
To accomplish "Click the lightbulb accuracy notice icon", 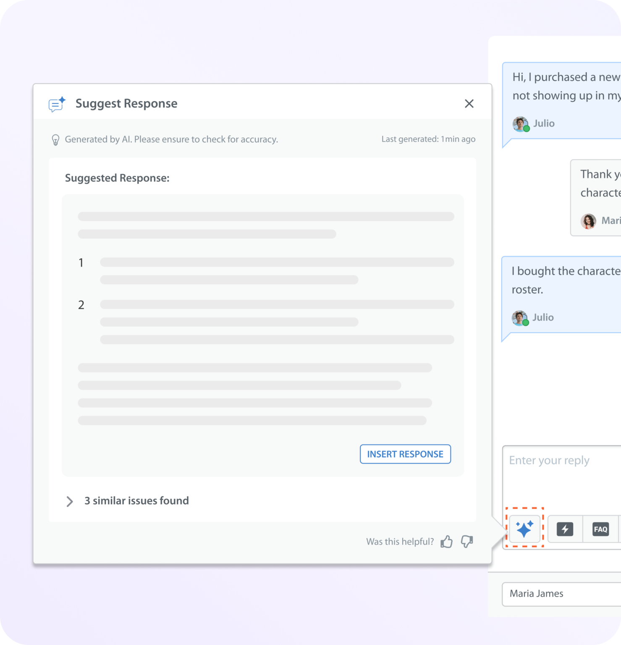I will click(55, 139).
